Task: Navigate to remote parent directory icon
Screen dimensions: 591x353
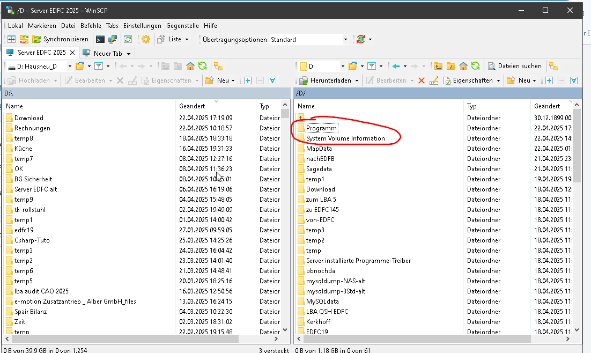Action: (439, 66)
